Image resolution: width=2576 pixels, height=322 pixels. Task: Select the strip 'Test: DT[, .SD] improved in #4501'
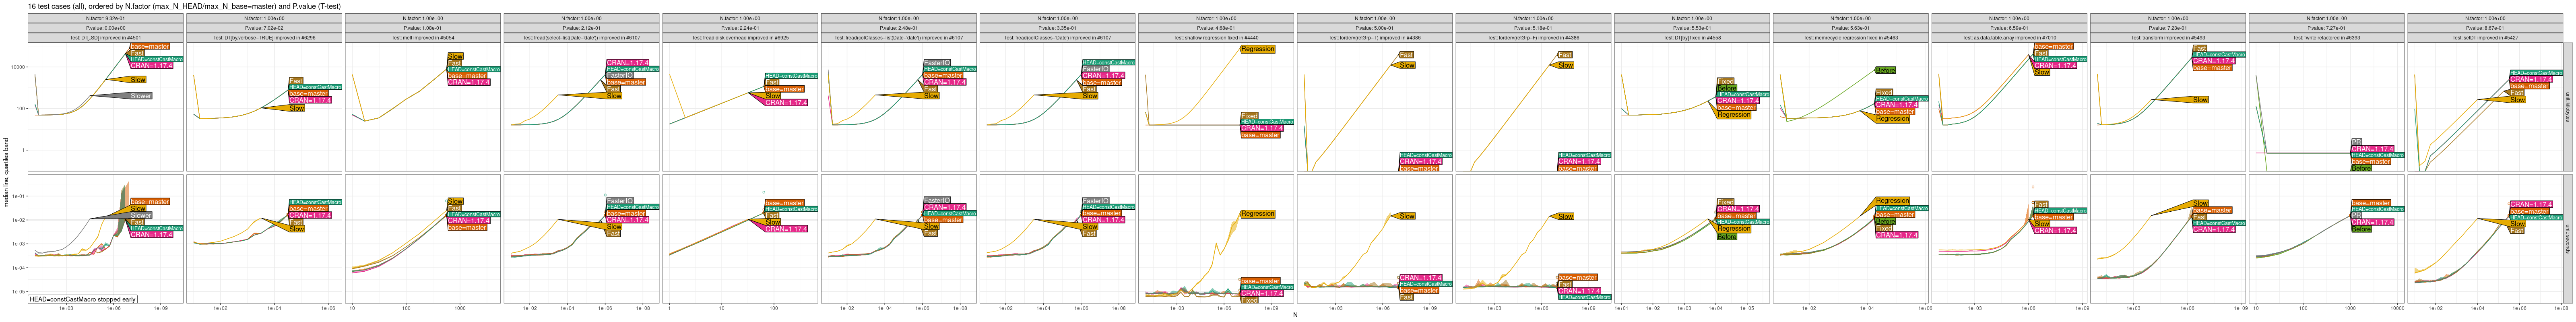pyautogui.click(x=106, y=38)
